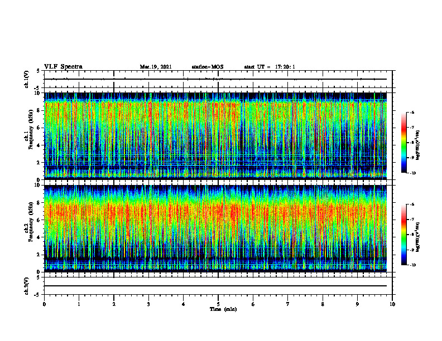Click the ch.2 colorbar '-6' tick label
This screenshot has width=442, height=341.
pyautogui.click(x=412, y=204)
